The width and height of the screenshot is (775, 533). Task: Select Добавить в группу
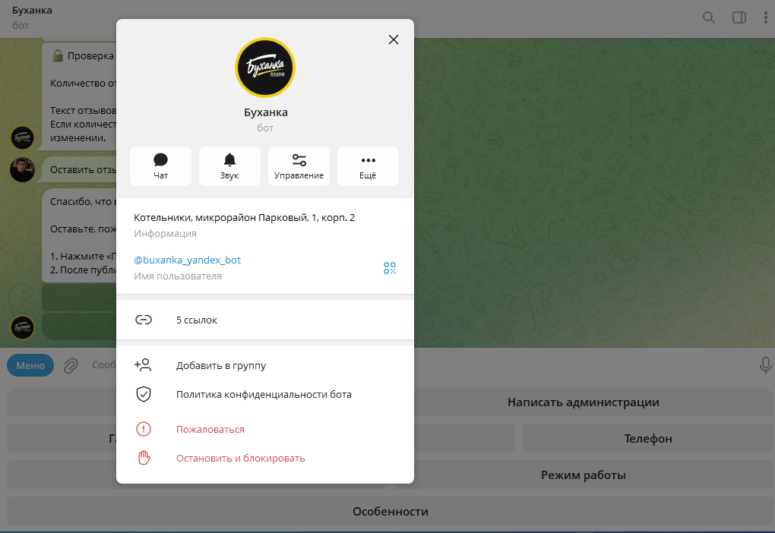[265, 365]
